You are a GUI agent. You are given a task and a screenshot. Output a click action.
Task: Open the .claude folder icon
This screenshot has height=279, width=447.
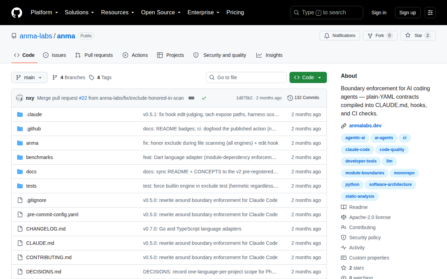(x=20, y=114)
